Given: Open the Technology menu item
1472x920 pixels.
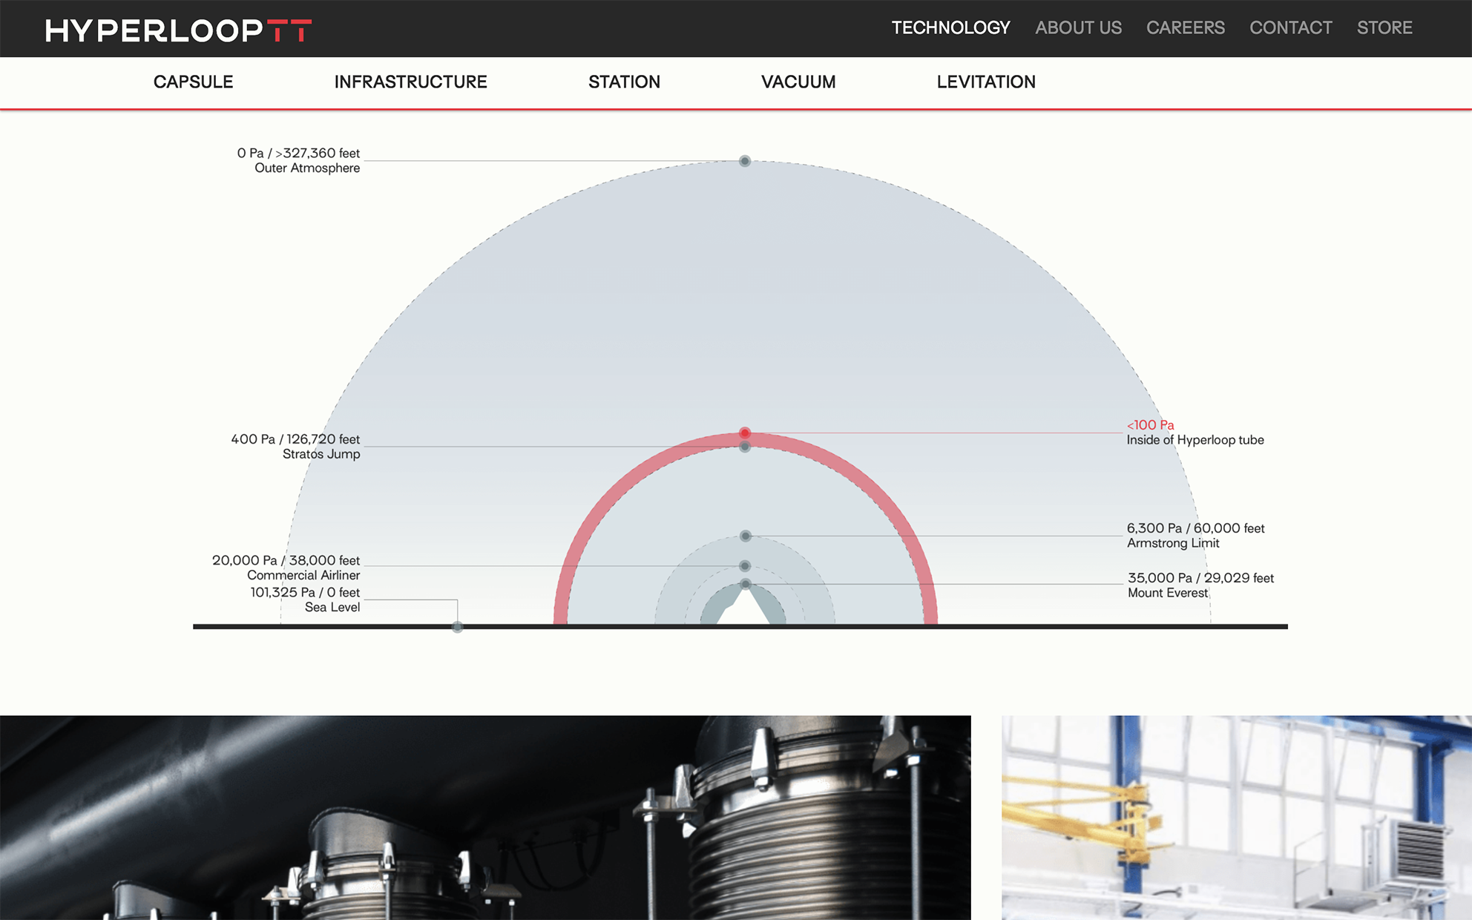Looking at the screenshot, I should (950, 28).
